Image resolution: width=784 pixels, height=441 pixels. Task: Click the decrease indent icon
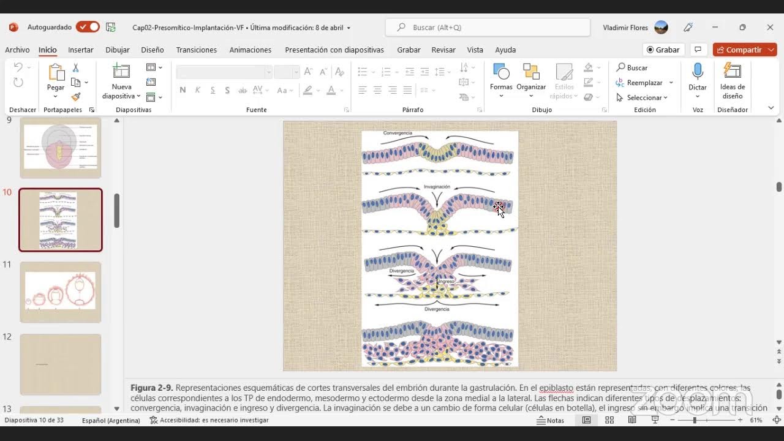coord(410,72)
